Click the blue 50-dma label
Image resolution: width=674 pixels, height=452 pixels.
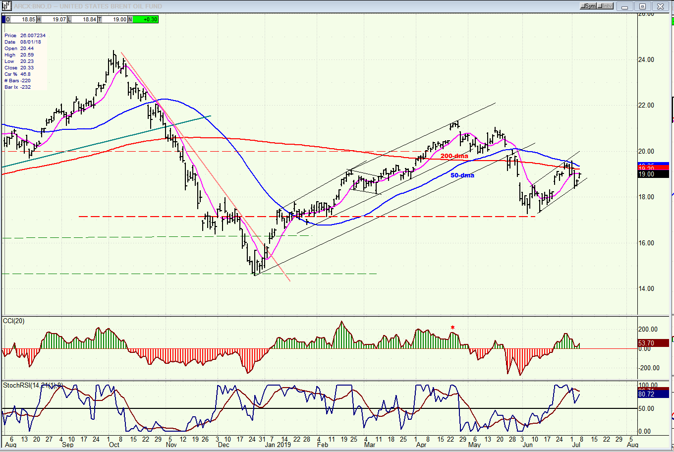(462, 175)
